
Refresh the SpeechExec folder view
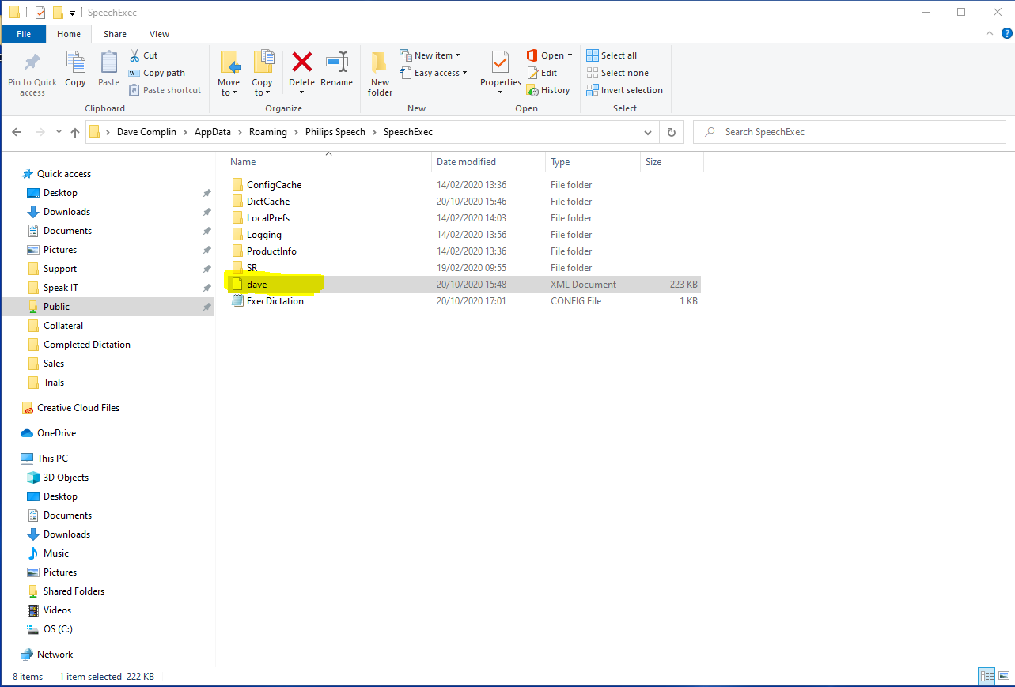click(672, 132)
